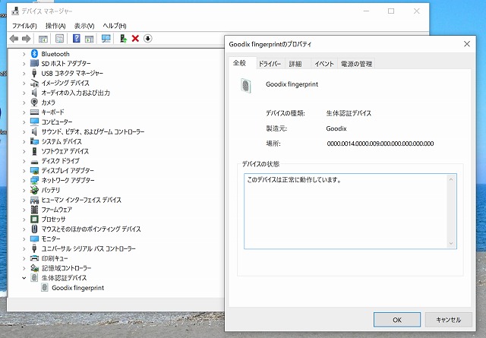Select the ソフトウェア デバイス tree item
This screenshot has height=338, width=486.
(65, 151)
